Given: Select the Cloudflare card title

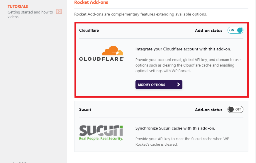Looking at the screenshot, I should [89, 30].
